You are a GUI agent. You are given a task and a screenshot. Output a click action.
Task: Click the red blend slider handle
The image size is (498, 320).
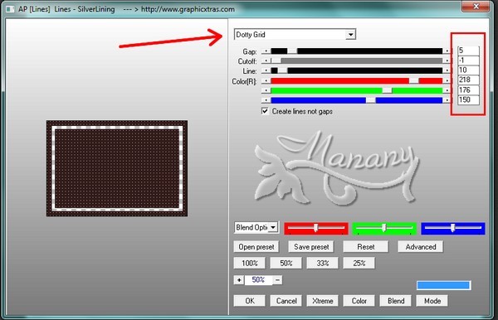point(315,228)
